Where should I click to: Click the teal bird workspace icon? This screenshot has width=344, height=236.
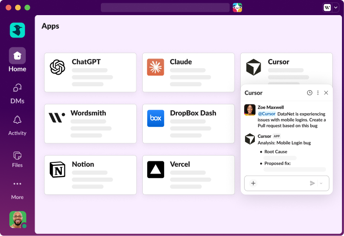(18, 30)
